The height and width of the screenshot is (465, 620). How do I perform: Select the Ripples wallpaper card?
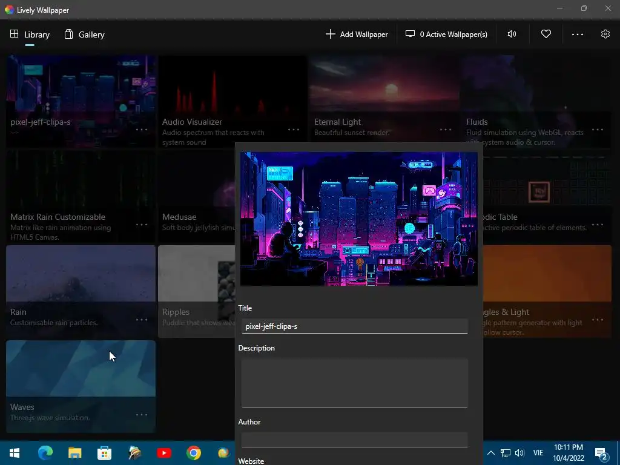click(x=197, y=291)
